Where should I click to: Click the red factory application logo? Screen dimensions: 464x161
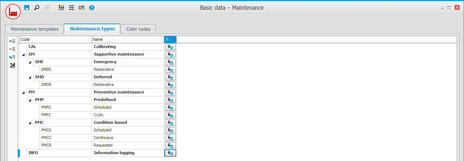point(13,12)
